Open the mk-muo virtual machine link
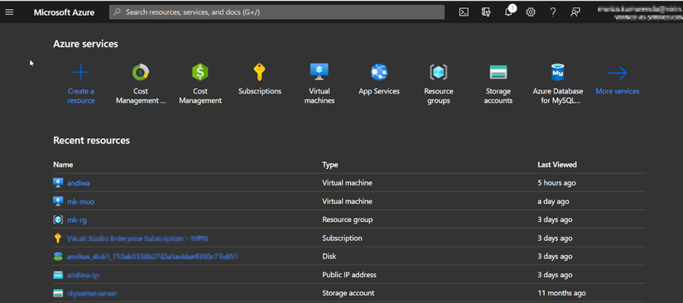This screenshot has width=683, height=303. [x=80, y=201]
